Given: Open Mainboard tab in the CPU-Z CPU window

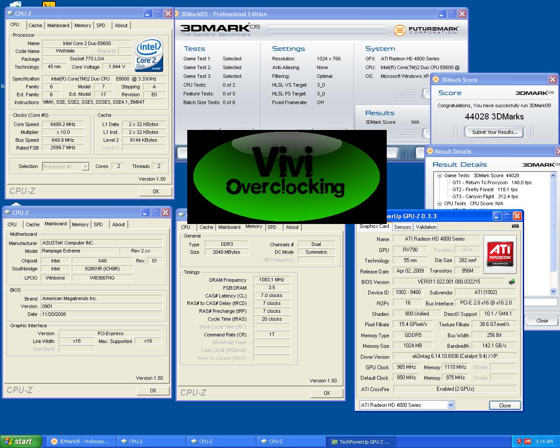Looking at the screenshot, I should click(58, 25).
